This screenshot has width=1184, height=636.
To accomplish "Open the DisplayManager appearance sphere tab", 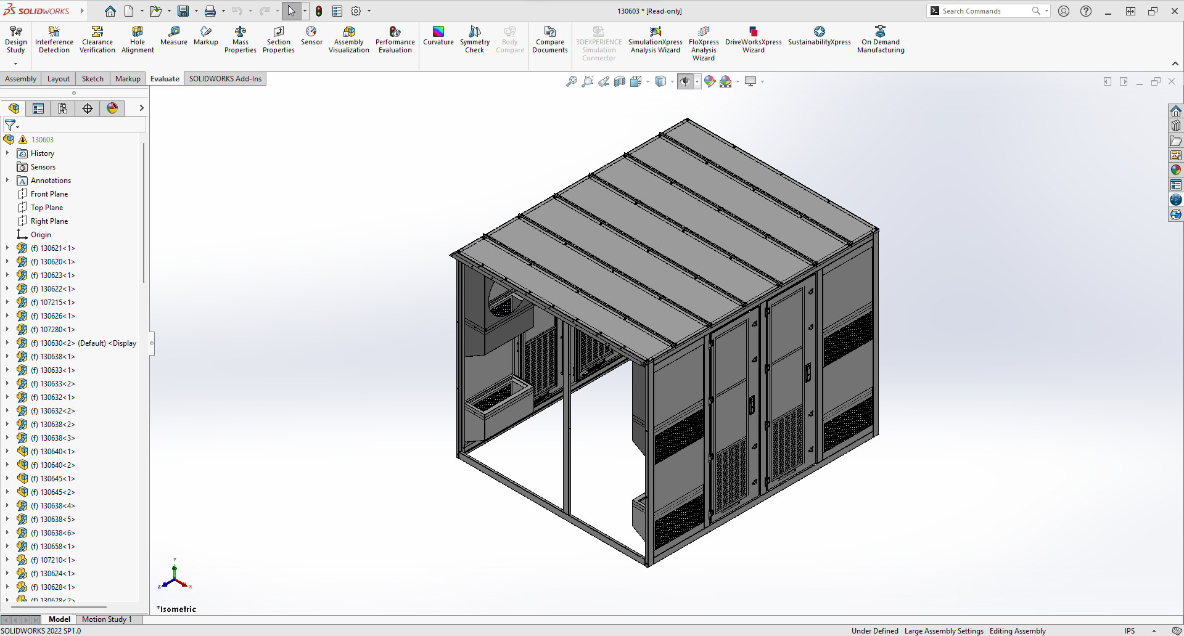I will pyautogui.click(x=112, y=108).
